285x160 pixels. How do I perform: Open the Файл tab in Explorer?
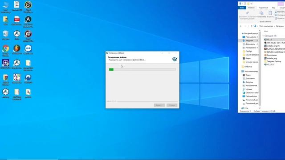242,8
